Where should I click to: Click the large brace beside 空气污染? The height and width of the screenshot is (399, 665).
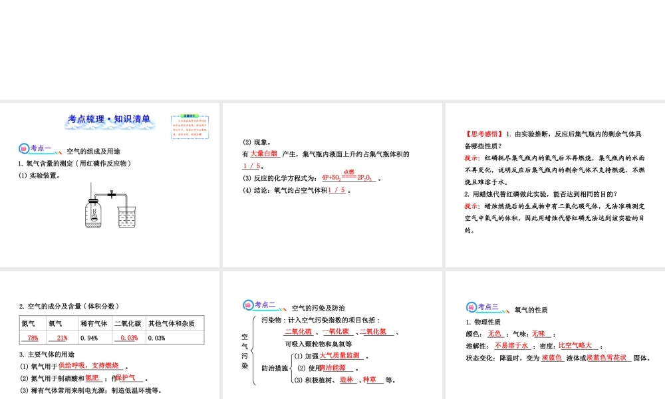(x=253, y=350)
